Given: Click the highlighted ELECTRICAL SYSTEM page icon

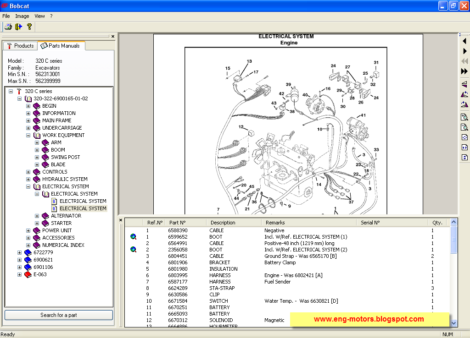Looking at the screenshot, I should (54, 208).
